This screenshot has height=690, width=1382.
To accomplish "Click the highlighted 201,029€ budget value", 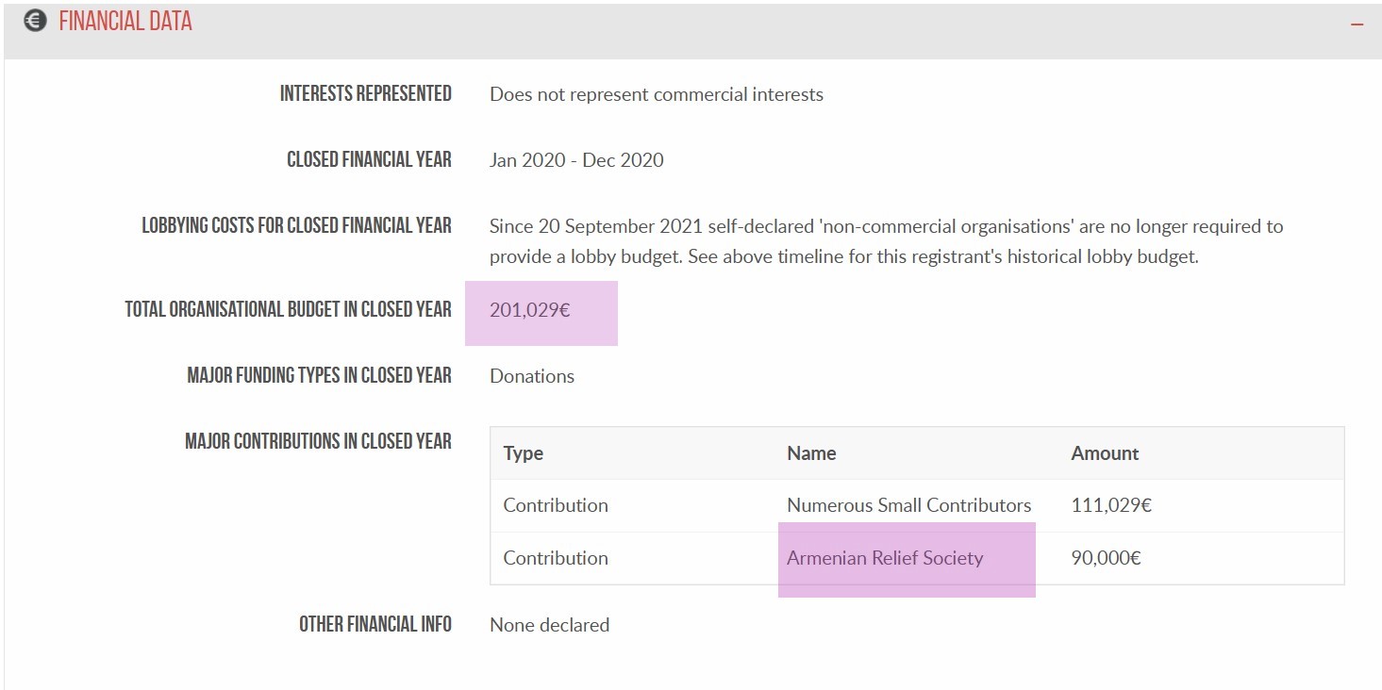I will [530, 309].
